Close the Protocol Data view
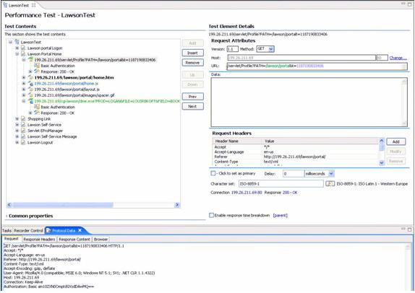Screen dimensions: 415x293 (x=80, y=231)
